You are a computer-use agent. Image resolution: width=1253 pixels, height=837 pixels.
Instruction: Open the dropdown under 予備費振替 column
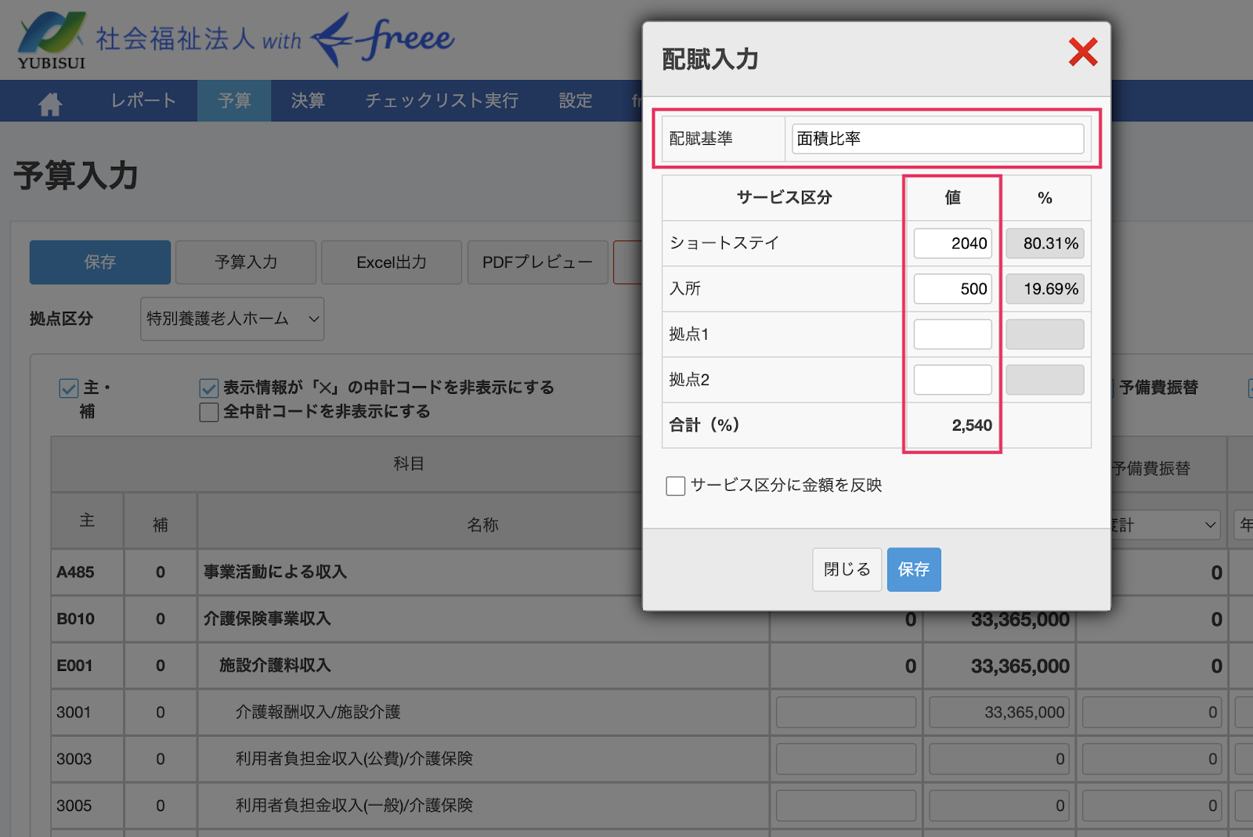pyautogui.click(x=1165, y=525)
